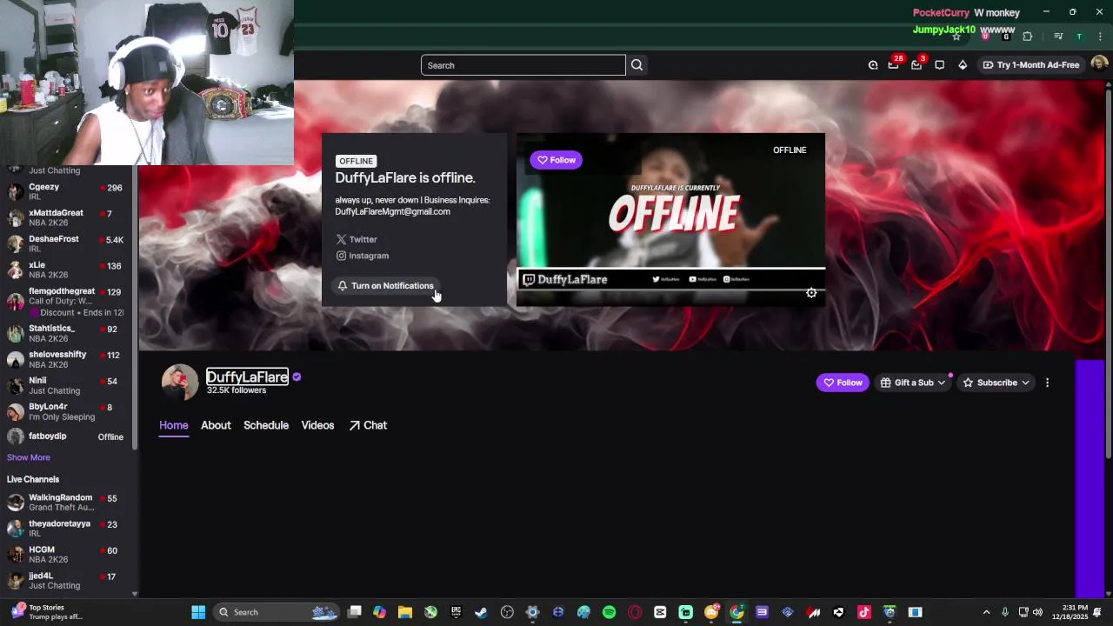Click Try 1-Month Ad-Free button
The height and width of the screenshot is (626, 1113).
1031,65
